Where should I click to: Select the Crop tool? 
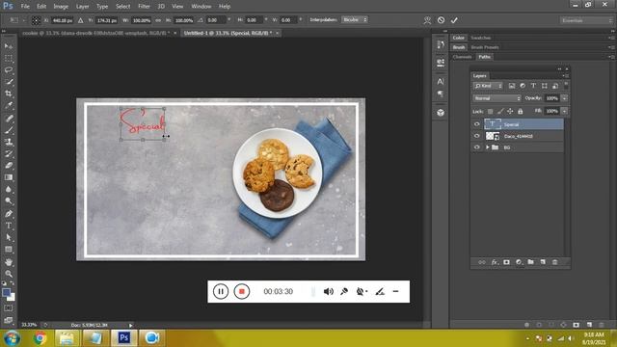(9, 93)
